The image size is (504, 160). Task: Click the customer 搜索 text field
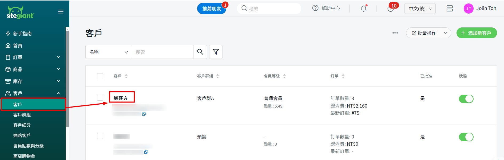(162, 52)
